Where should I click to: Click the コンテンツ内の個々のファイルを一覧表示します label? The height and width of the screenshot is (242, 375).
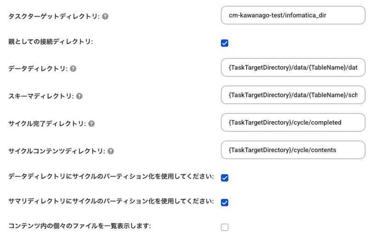[80, 226]
